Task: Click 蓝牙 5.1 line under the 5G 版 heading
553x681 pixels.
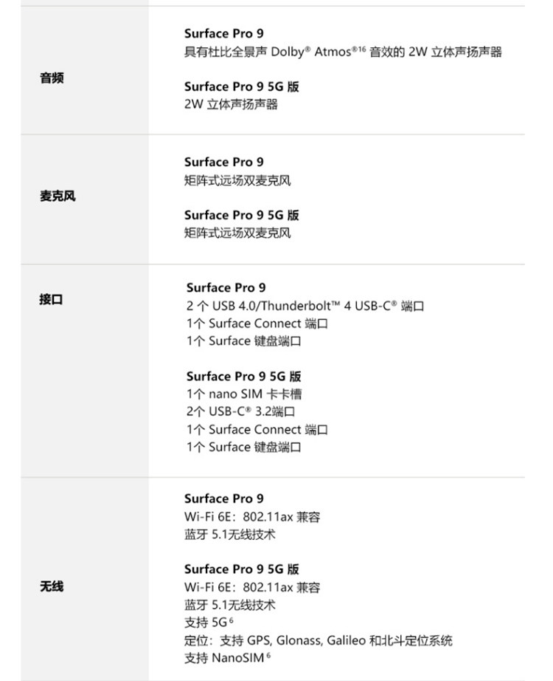Action: pyautogui.click(x=229, y=605)
